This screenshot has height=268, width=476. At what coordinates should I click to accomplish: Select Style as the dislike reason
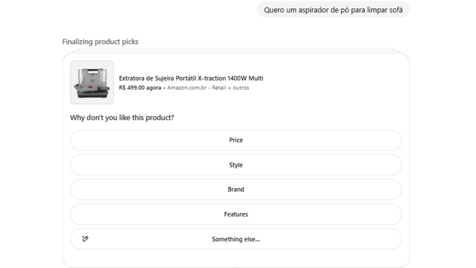pos(236,165)
